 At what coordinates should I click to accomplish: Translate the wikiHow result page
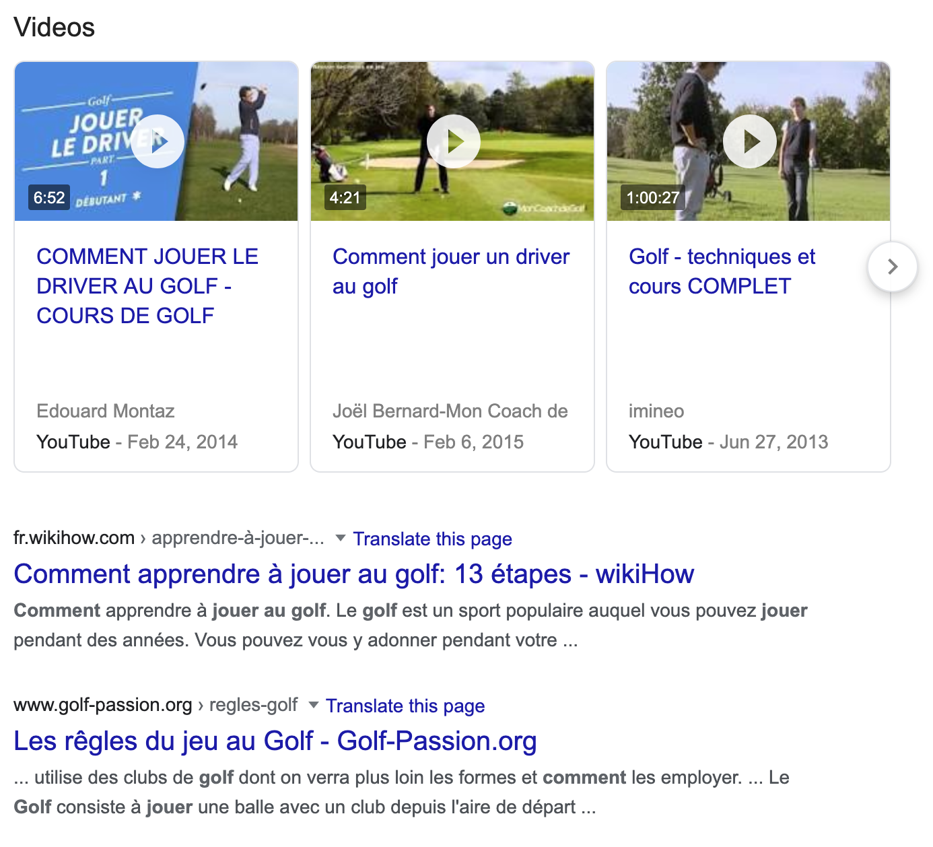(432, 539)
